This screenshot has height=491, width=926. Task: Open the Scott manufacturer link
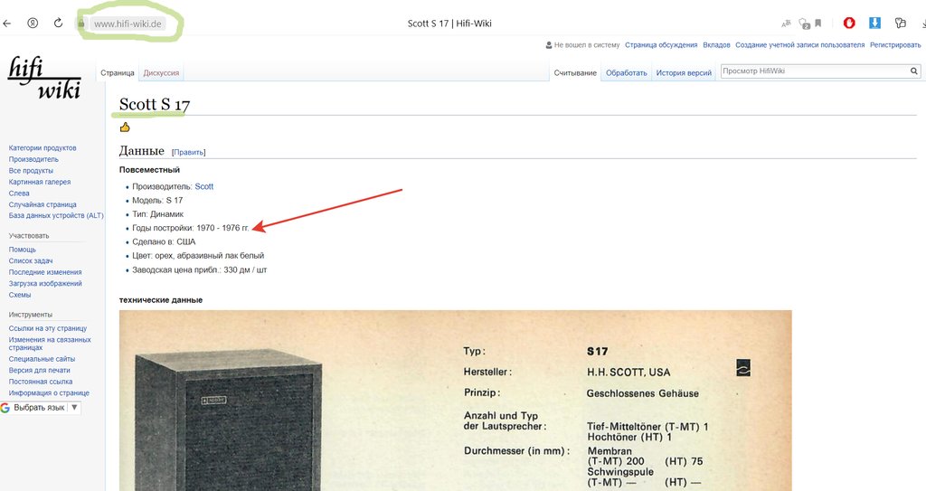point(203,186)
